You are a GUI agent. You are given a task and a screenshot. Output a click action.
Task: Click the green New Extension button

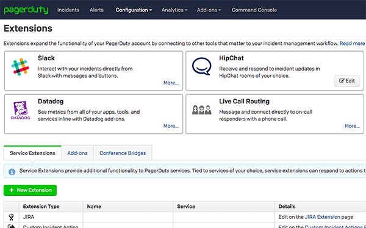[30, 190]
